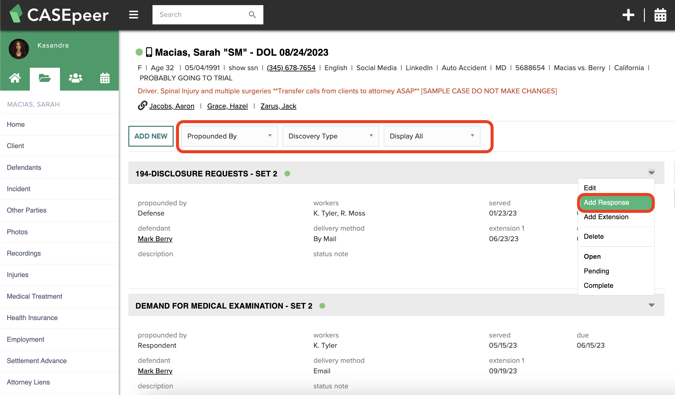
Task: Open the Discovery Type dropdown
Action: (x=331, y=136)
